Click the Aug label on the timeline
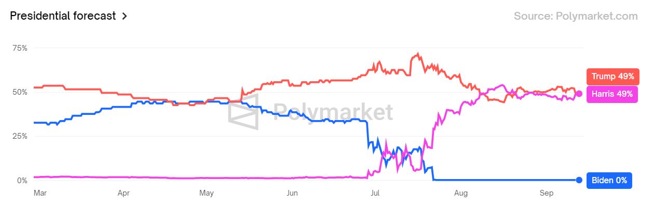Screen dimensions: 653x207 pyautogui.click(x=460, y=193)
